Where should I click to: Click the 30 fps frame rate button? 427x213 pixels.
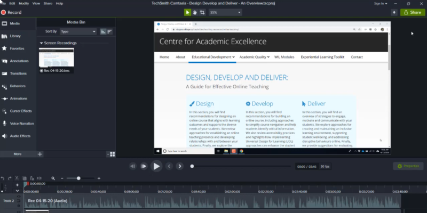326,167
